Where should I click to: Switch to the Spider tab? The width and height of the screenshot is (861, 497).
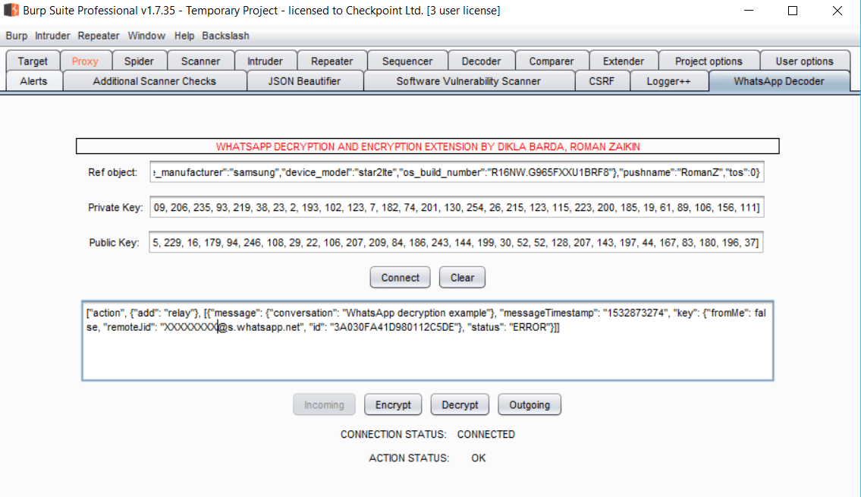(139, 61)
